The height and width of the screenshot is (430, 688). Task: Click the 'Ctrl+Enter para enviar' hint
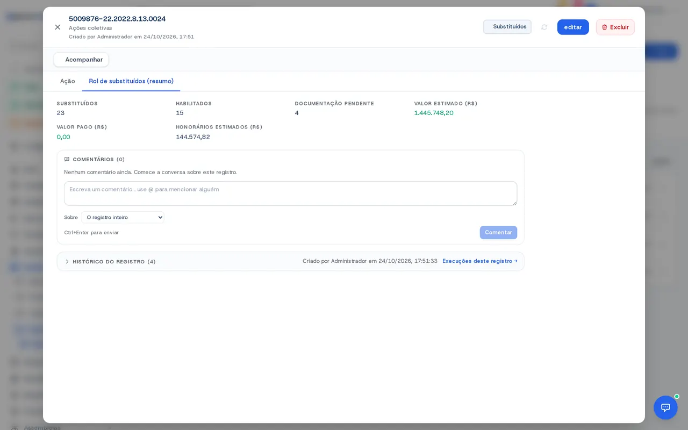91,233
